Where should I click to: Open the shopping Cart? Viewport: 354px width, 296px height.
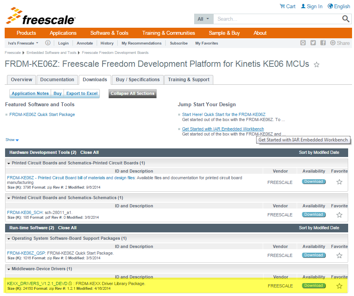click(288, 6)
